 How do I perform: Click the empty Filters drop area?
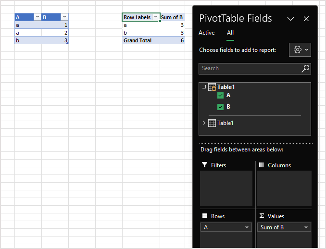click(x=226, y=188)
